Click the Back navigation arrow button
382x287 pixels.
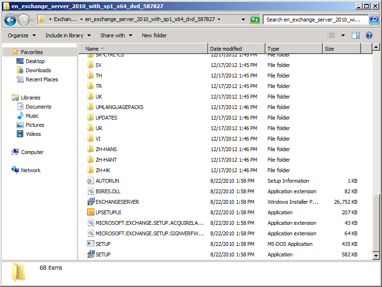point(11,20)
